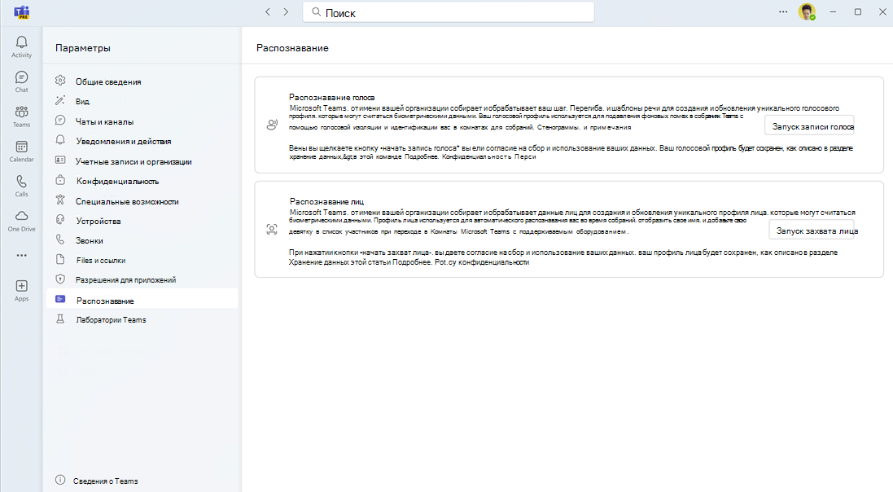Open the privacy link in face recognition section
This screenshot has width=893, height=492.
[x=482, y=262]
